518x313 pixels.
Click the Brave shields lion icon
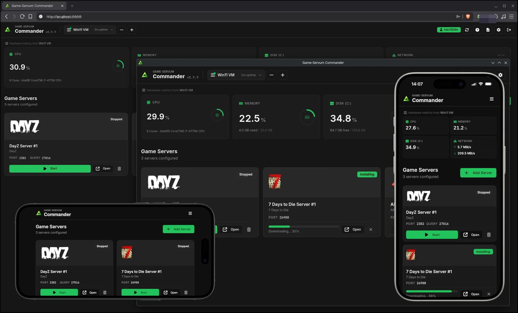click(x=468, y=16)
